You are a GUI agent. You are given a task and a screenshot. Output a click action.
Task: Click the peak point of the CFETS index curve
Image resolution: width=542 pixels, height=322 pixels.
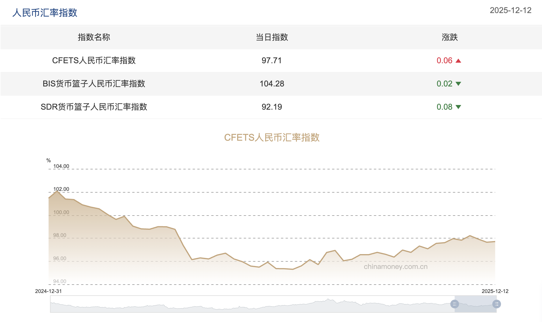[x=57, y=191]
